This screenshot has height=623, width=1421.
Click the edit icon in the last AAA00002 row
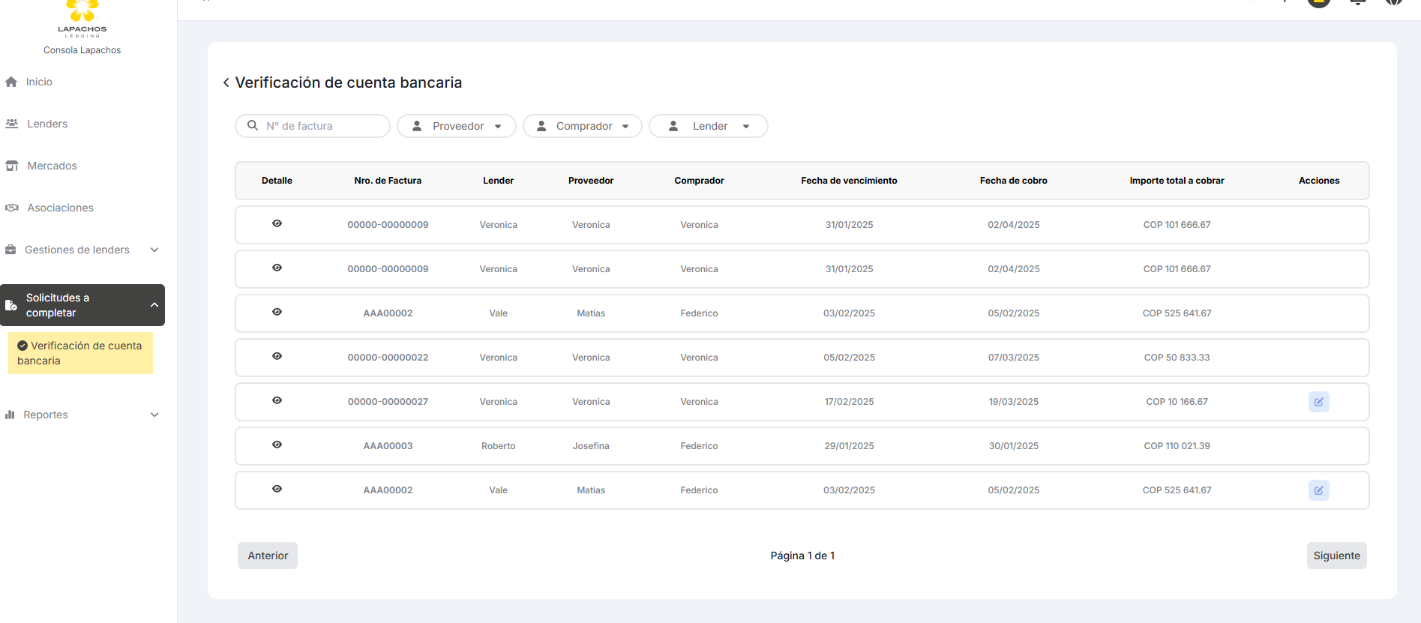[1318, 490]
